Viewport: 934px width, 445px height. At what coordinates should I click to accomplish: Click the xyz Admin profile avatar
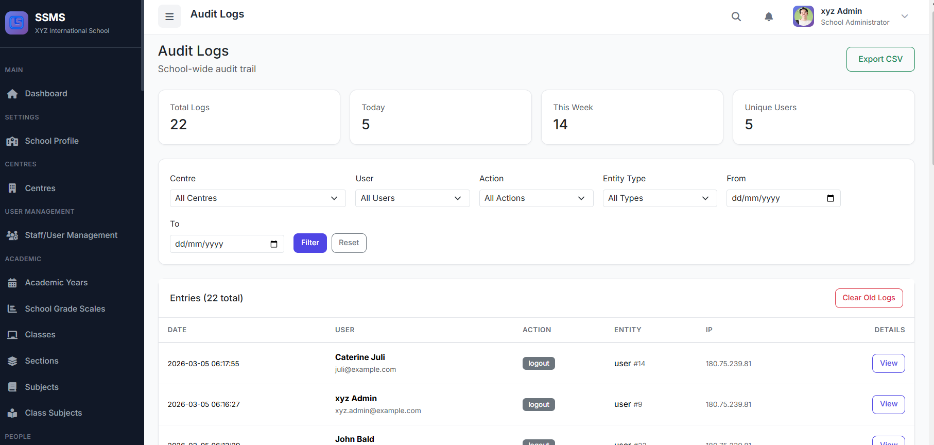[803, 16]
